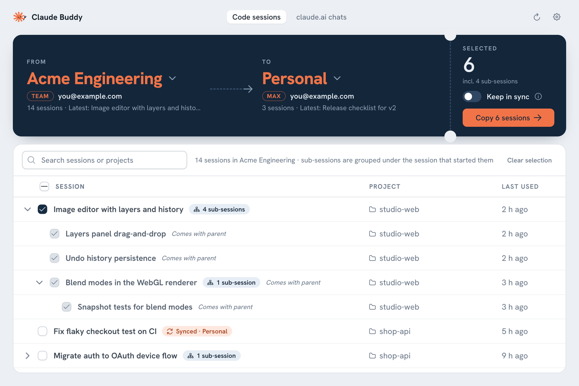Viewport: 579px width, 386px height.
Task: Collapse the Image editor session row
Action: [28, 209]
